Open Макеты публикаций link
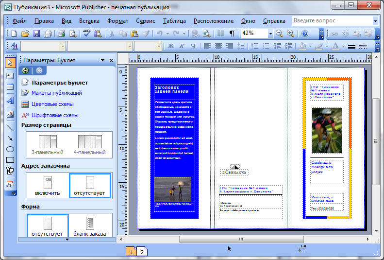The width and height of the screenshot is (384, 260). [57, 93]
